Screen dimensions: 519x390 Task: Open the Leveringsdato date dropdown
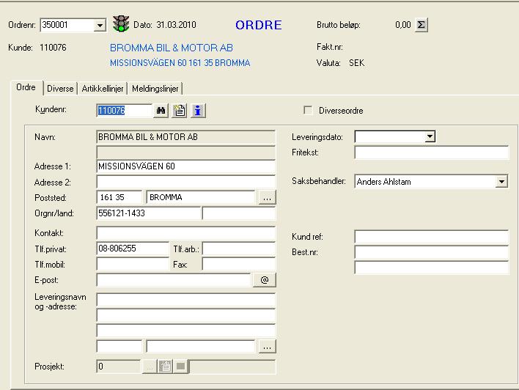coord(430,136)
